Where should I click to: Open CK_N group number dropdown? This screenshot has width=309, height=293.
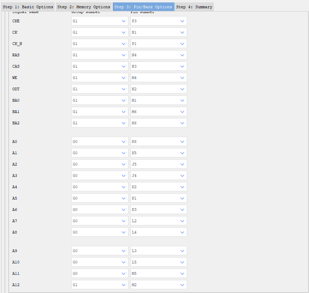coord(100,44)
